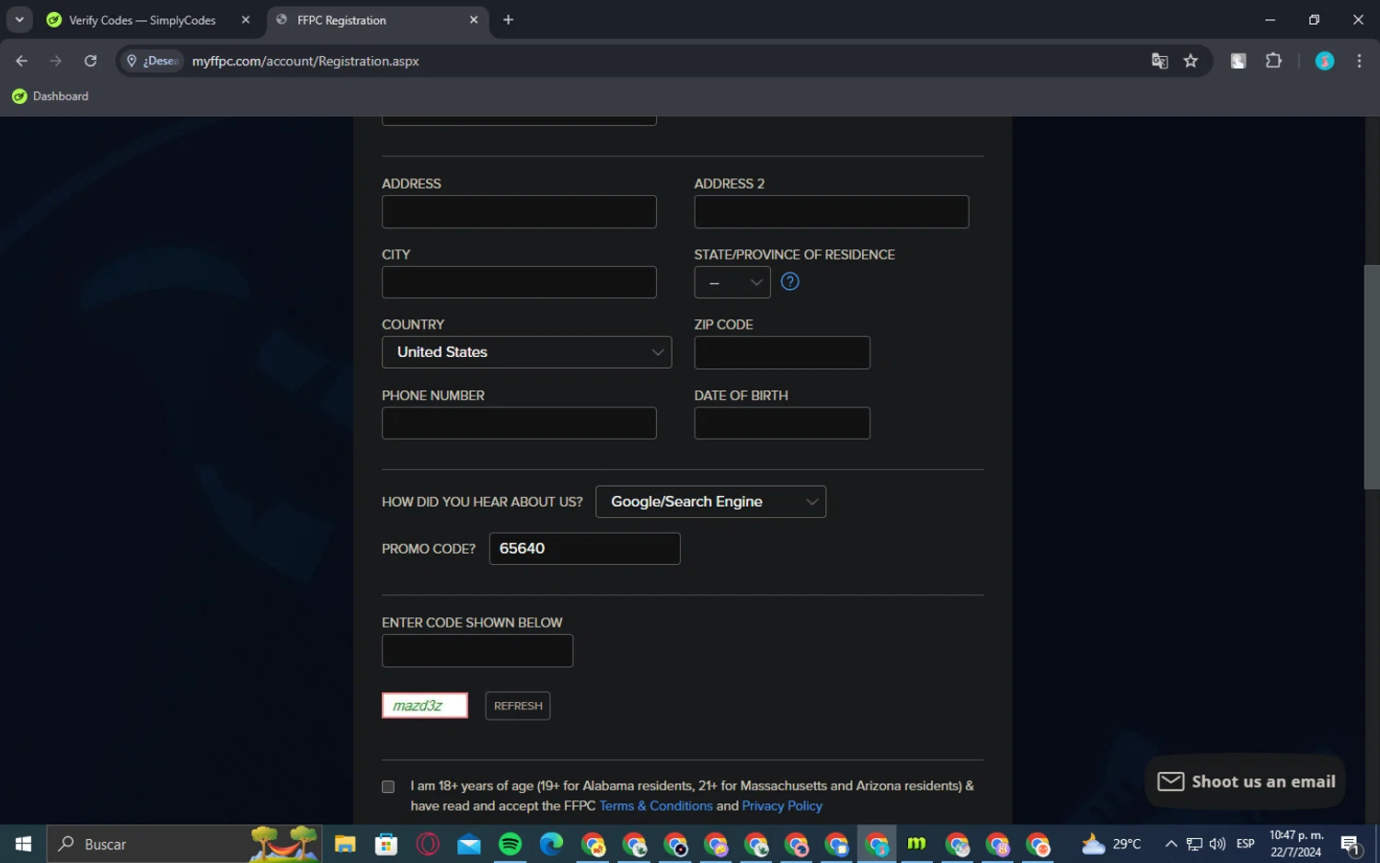Open the State/Province of Residence dropdown
This screenshot has width=1380, height=863.
732,282
